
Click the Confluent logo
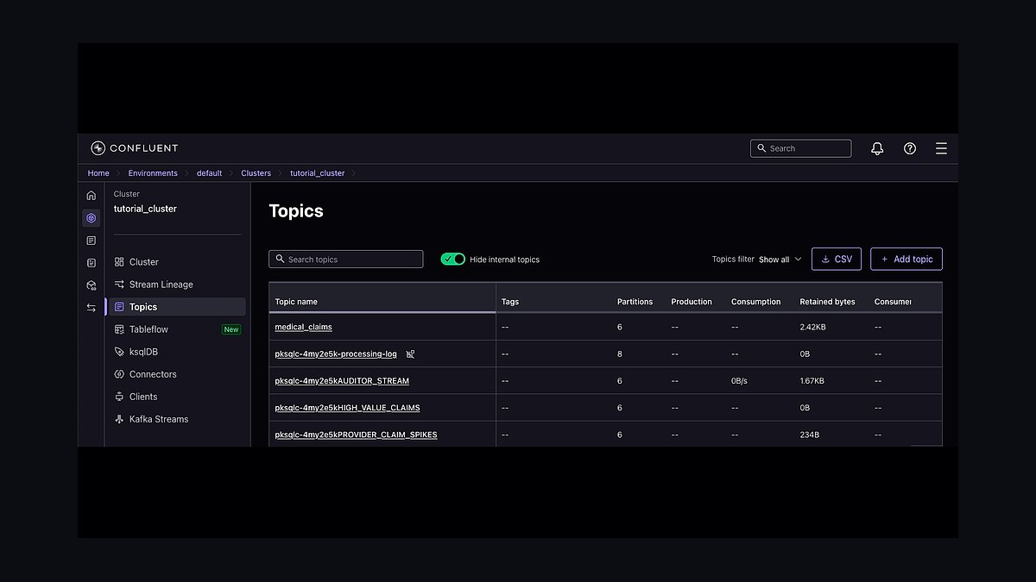134,148
